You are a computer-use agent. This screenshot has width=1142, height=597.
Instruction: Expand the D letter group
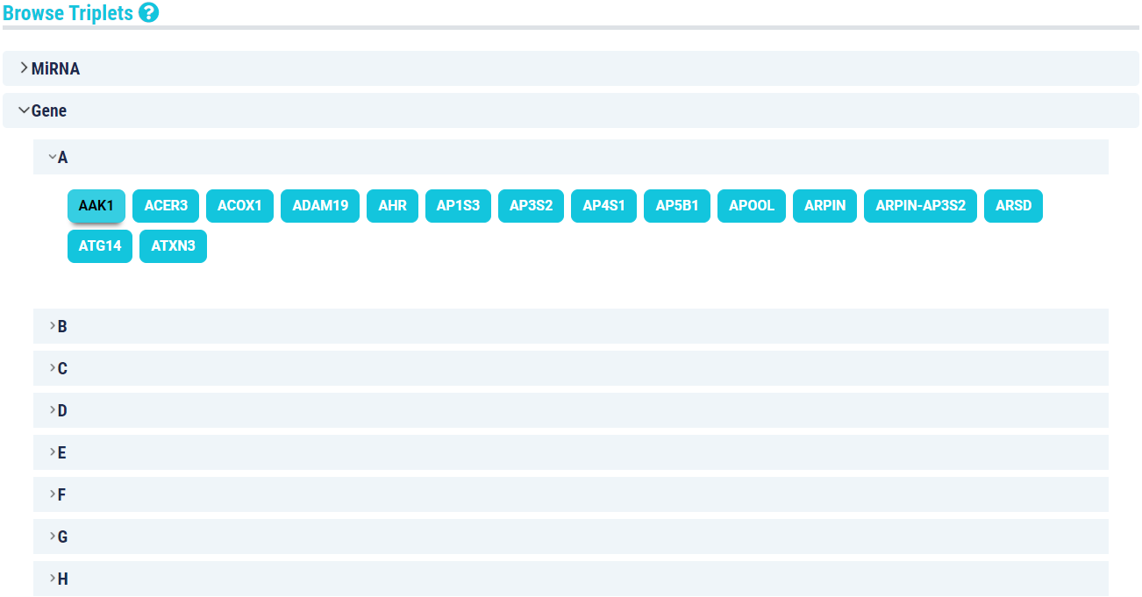pyautogui.click(x=570, y=410)
